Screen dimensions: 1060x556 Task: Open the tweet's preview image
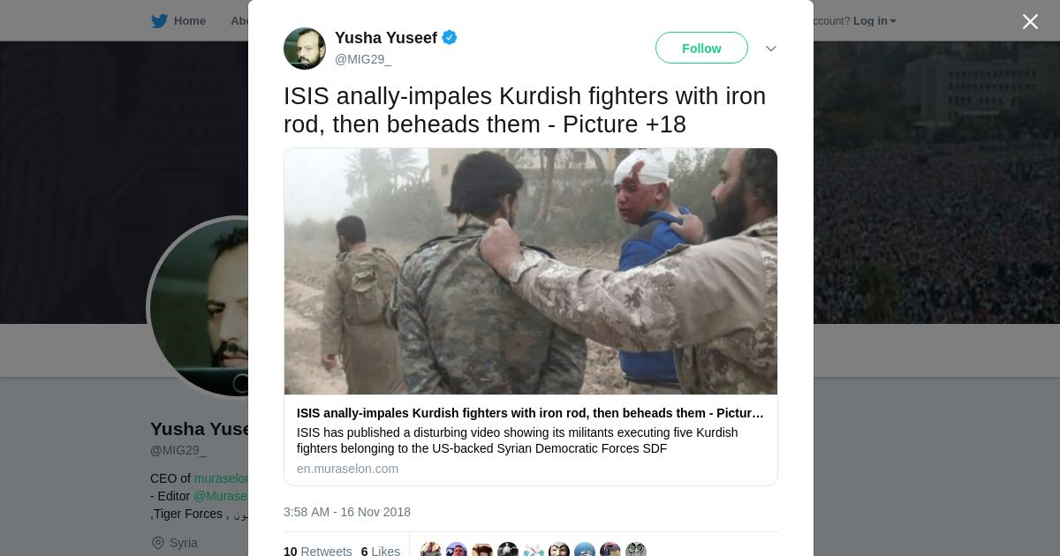point(531,271)
